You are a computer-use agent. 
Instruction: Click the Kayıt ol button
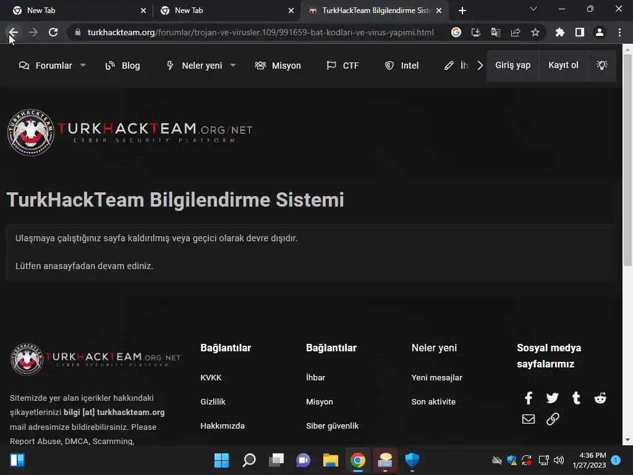click(x=563, y=66)
